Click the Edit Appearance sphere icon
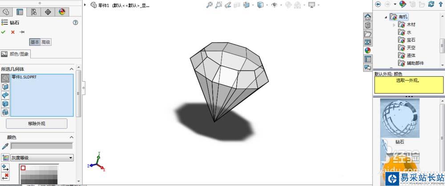Image resolution: width=445 pixels, height=186 pixels. tap(288, 5)
